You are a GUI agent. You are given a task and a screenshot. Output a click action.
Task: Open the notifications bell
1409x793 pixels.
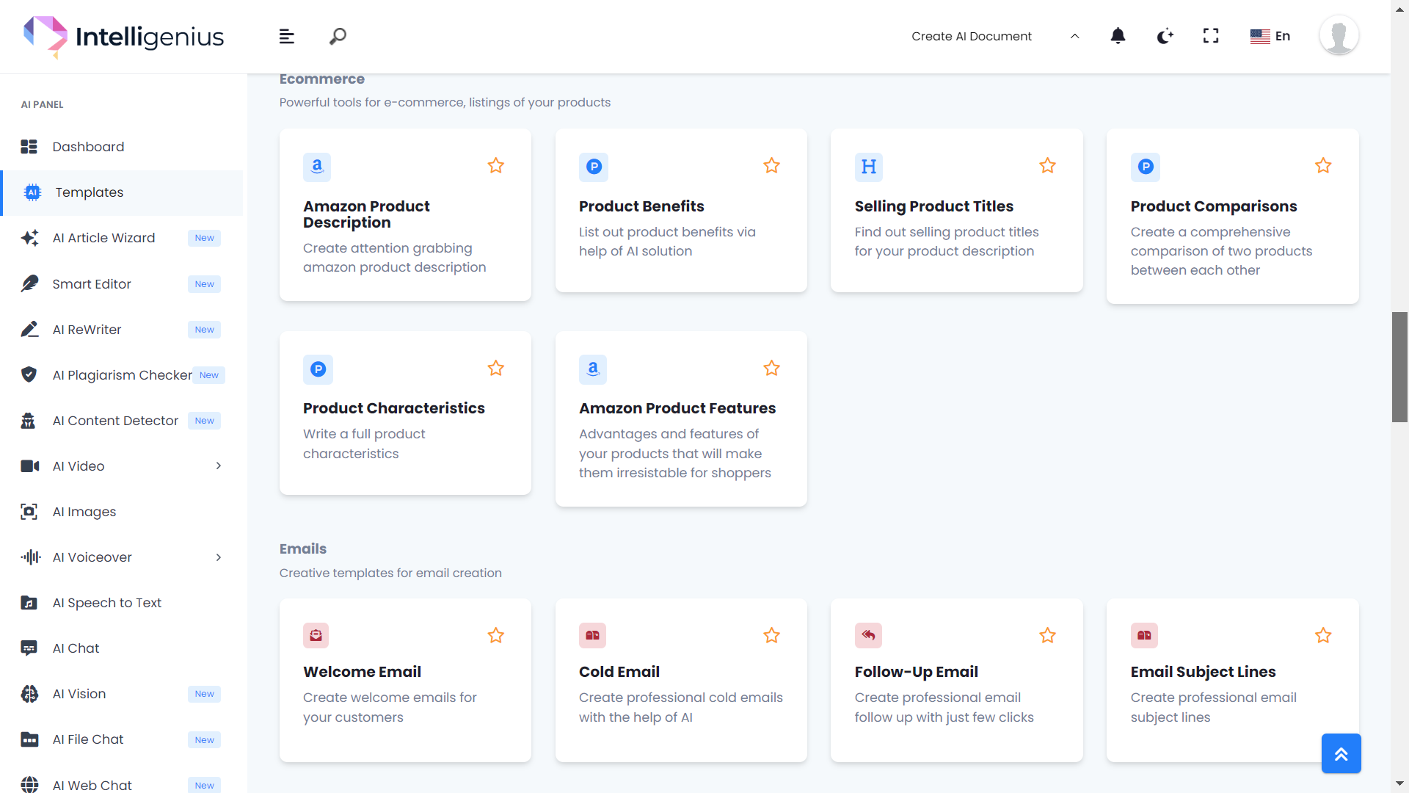tap(1118, 36)
